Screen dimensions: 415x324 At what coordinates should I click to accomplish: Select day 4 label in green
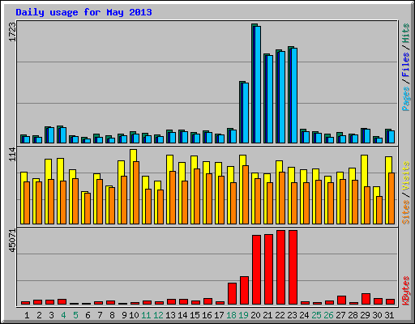pos(63,315)
